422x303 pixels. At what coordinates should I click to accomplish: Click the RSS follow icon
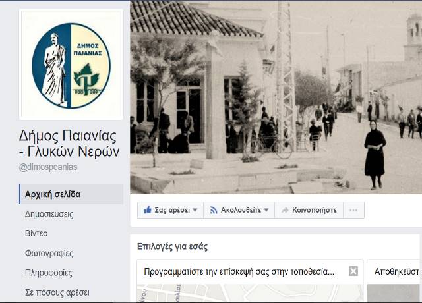[x=214, y=210]
